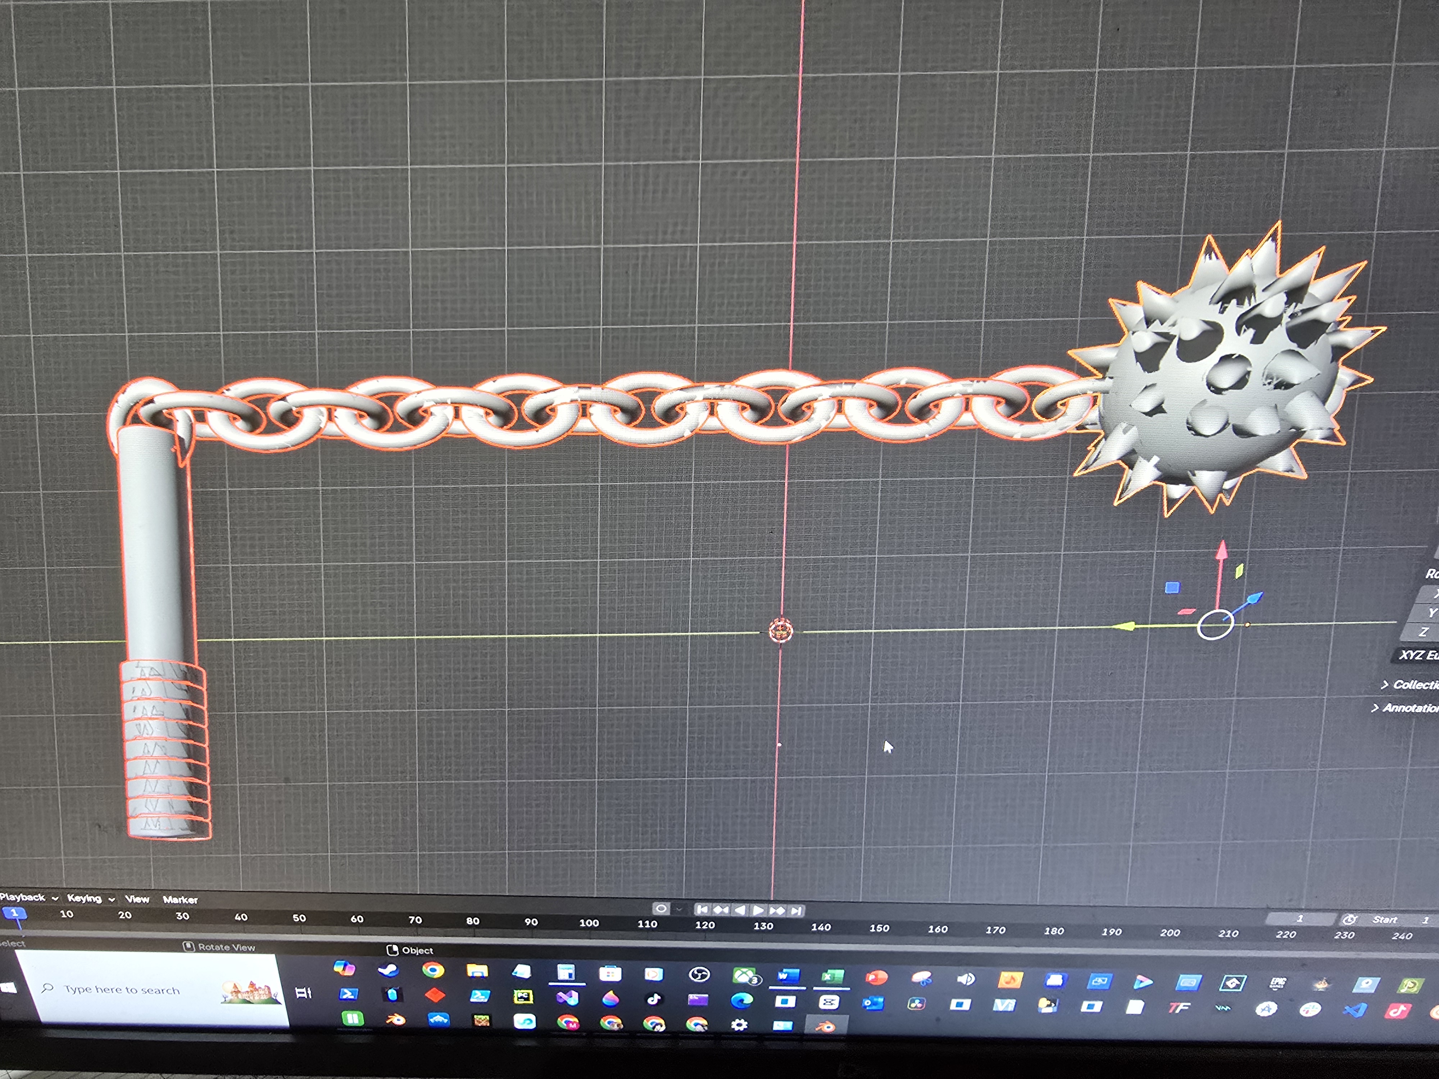Open the XYZ Euler rotation order dropdown
Image resolution: width=1439 pixels, height=1079 pixels.
pyautogui.click(x=1415, y=655)
